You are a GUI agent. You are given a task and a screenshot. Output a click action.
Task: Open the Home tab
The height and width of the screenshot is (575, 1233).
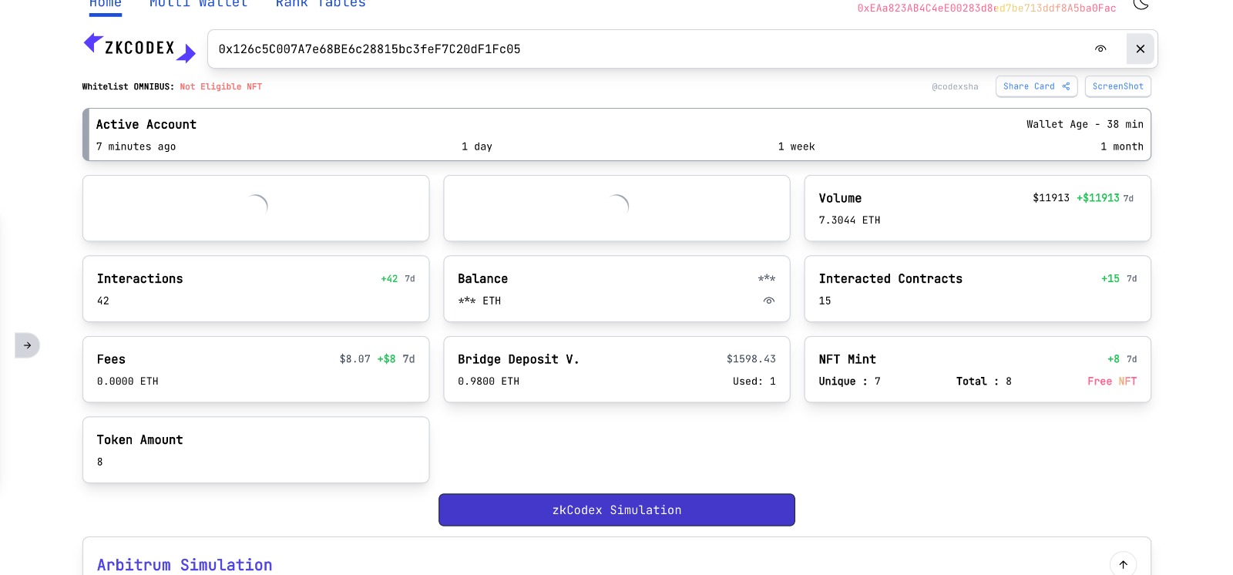point(106,5)
